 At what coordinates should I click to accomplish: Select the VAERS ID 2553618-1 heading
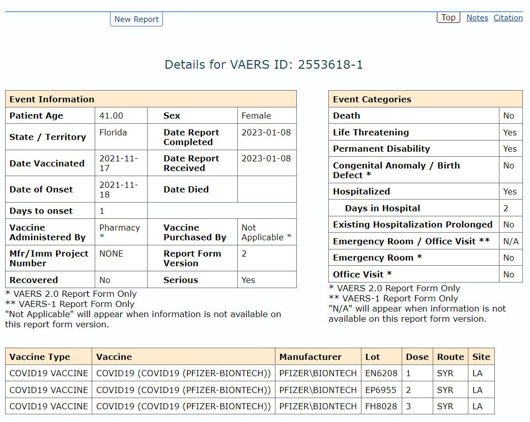tap(264, 65)
